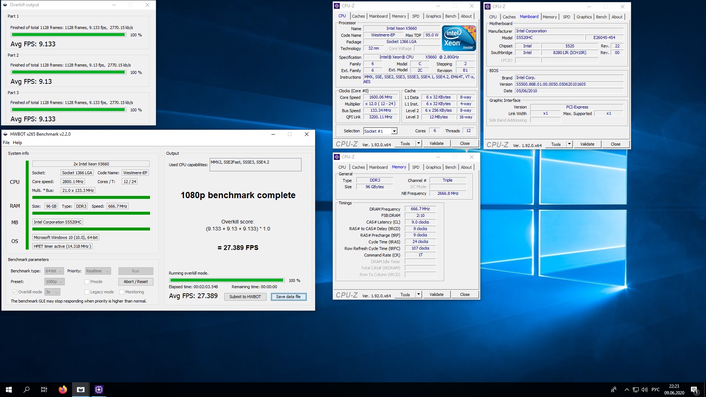Open volume control tray icon
This screenshot has height=397, width=706.
[x=644, y=390]
